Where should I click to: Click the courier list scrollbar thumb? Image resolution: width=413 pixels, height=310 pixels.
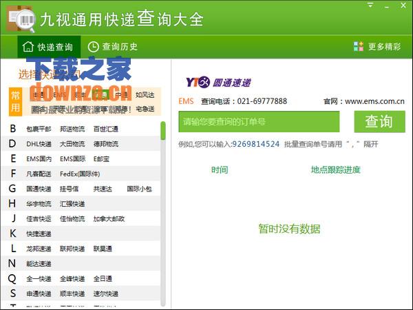click(x=163, y=130)
